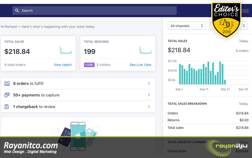Viewport: 252px width, 158px height.
Task: Click the Sep 1 axis label on chart
Action: point(179,89)
